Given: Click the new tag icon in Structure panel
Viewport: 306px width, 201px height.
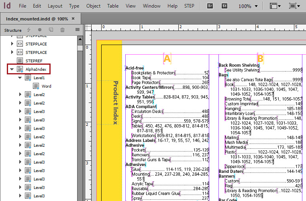Looking at the screenshot, I should click(51, 30).
